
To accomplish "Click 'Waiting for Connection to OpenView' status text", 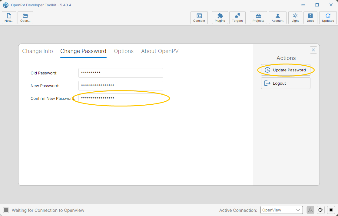I will pos(48,210).
